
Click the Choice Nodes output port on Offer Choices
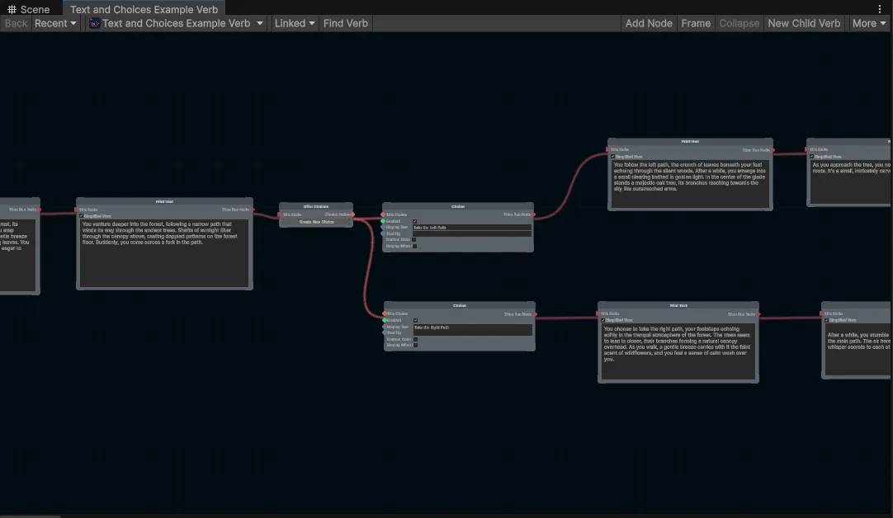click(x=352, y=214)
